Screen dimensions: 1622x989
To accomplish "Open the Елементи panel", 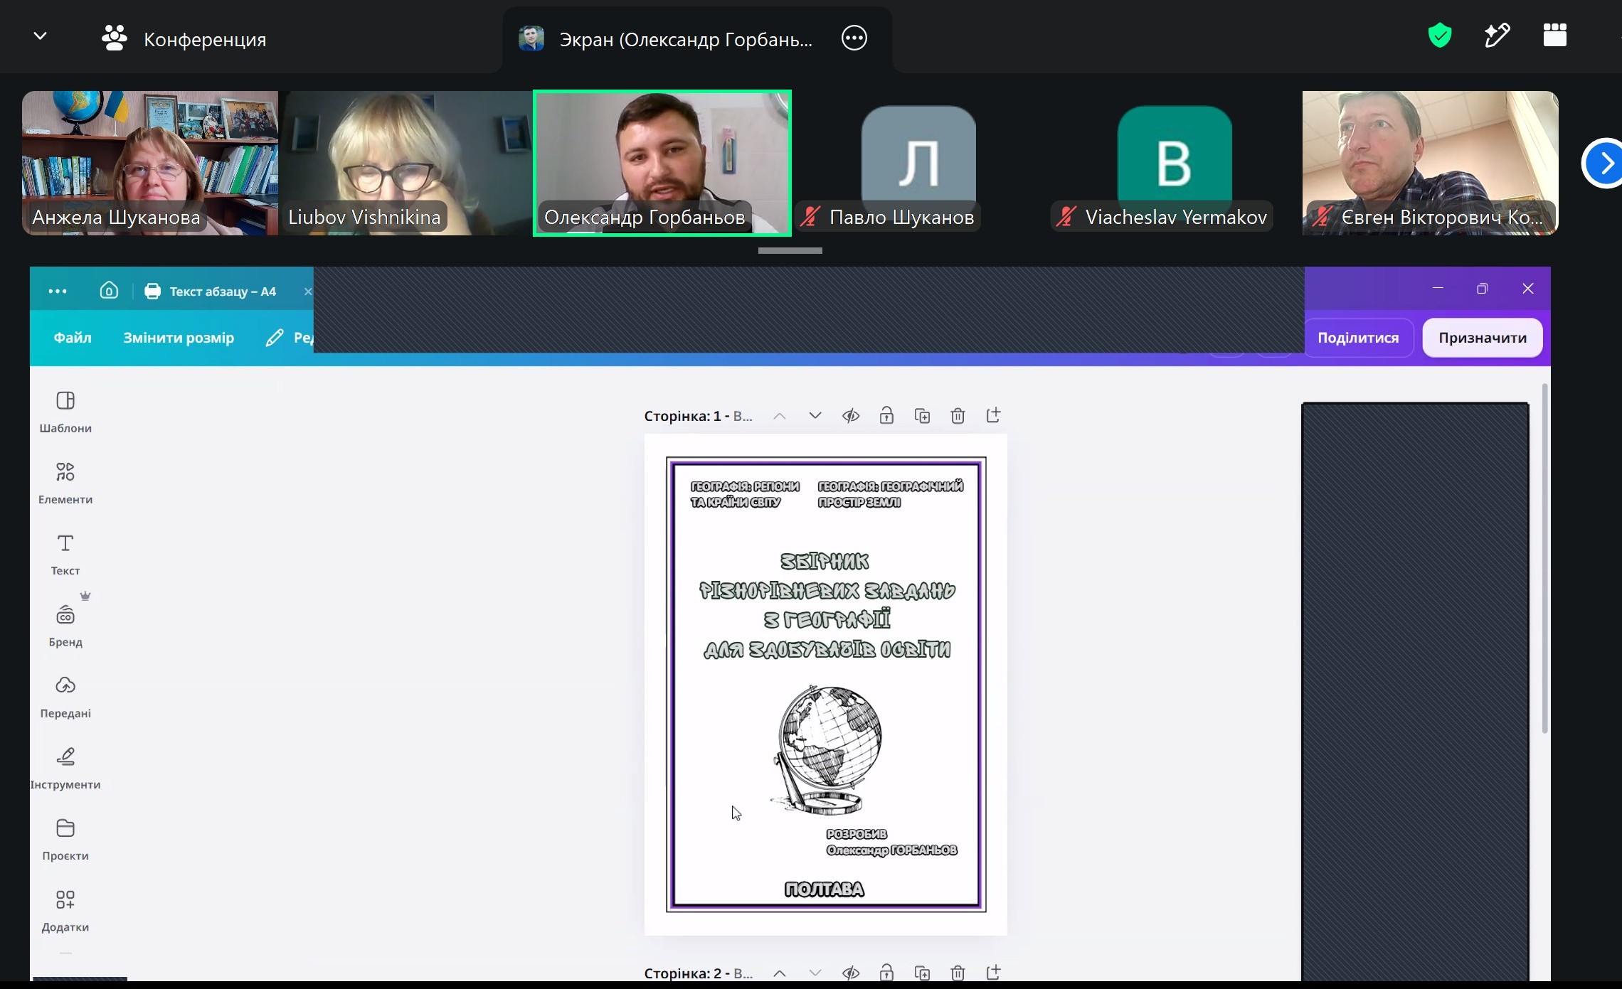I will [x=65, y=483].
